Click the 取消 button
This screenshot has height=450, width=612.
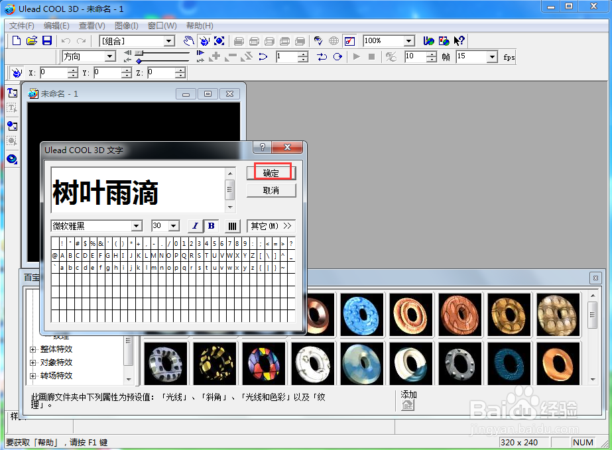click(271, 190)
